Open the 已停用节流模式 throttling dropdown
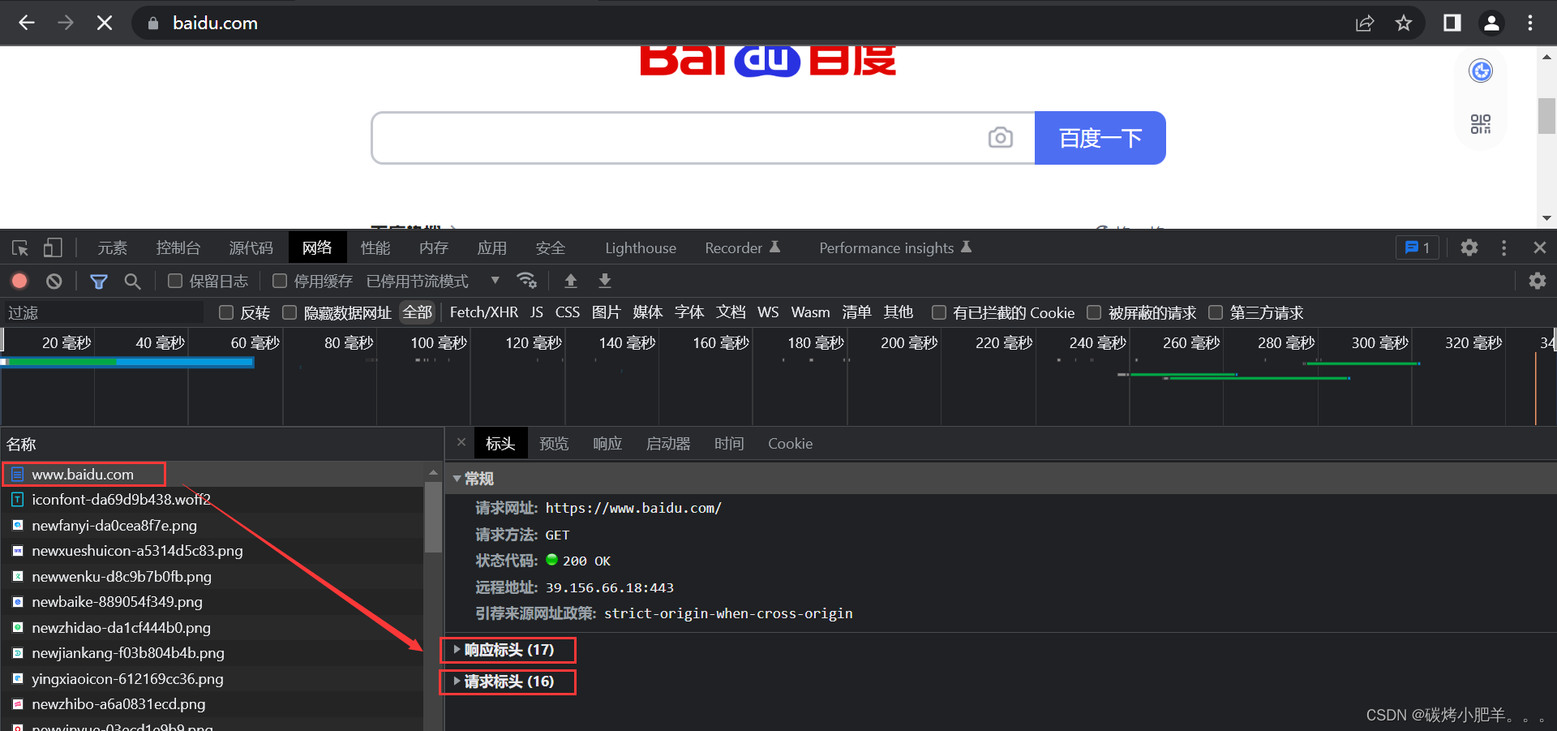 (418, 281)
